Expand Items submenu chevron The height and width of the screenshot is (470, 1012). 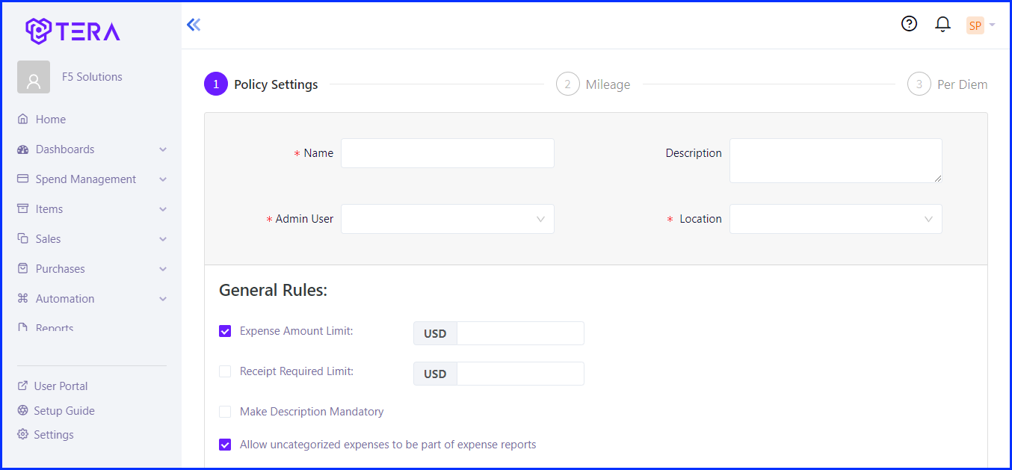pos(163,209)
